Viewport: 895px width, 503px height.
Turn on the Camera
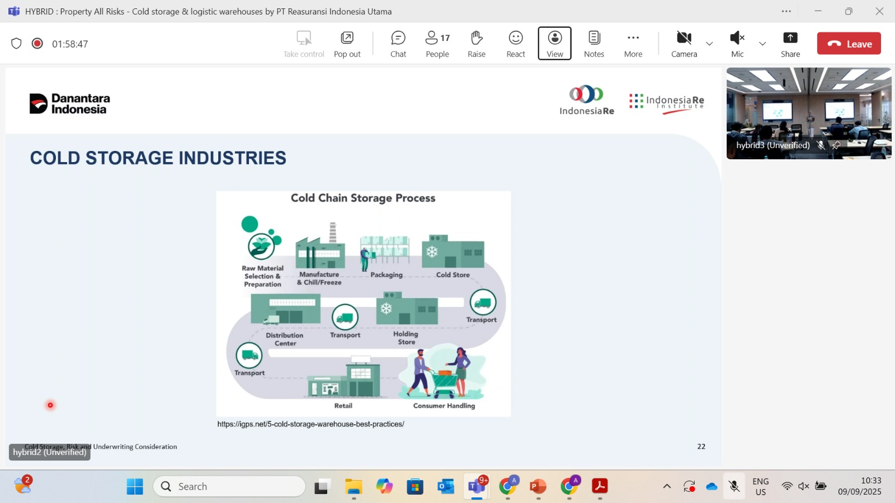click(684, 44)
